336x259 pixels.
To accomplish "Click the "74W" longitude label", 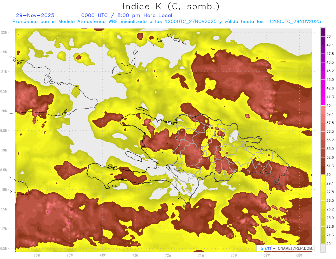I will point(102,255).
